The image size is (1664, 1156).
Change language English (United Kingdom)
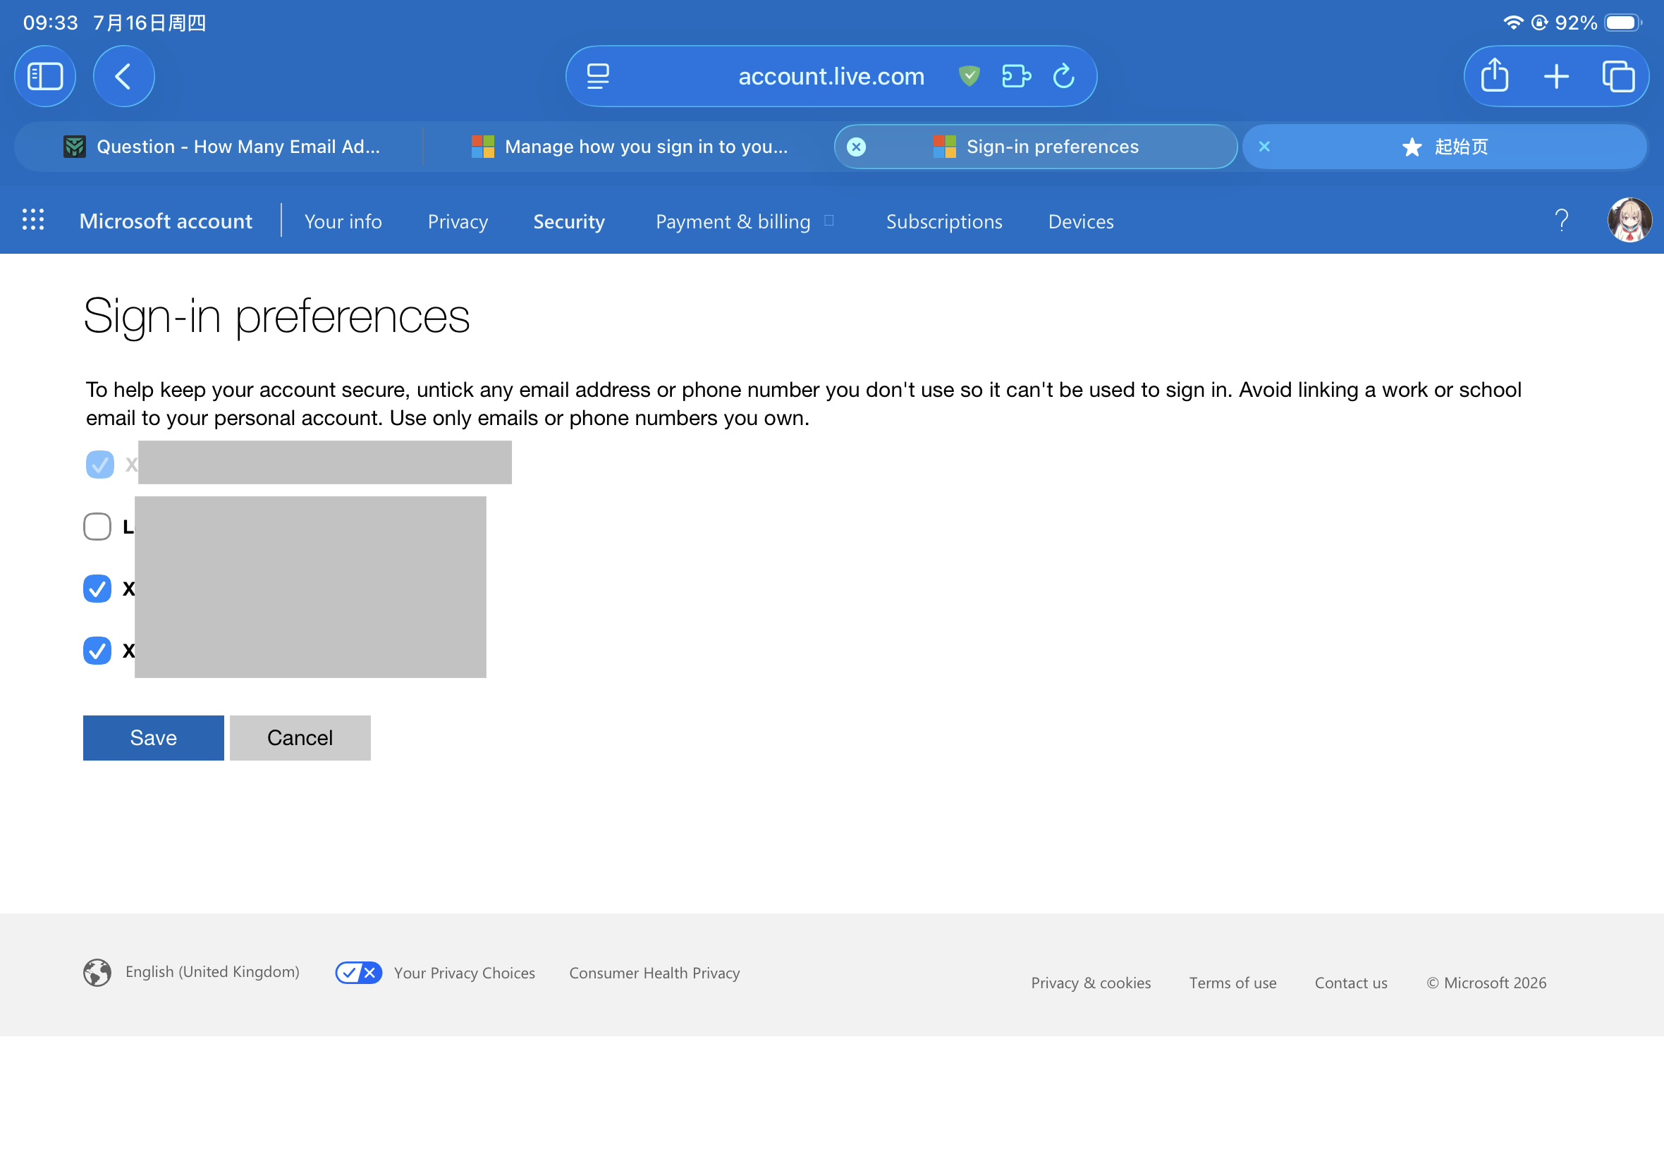pos(212,972)
